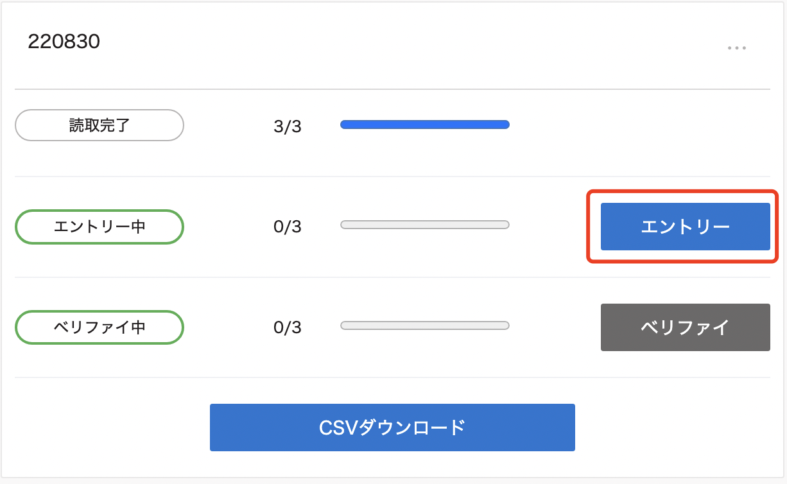Viewport: 787px width, 484px height.
Task: Click the left end of the ベリファイ中 progress bar
Action: (x=345, y=325)
